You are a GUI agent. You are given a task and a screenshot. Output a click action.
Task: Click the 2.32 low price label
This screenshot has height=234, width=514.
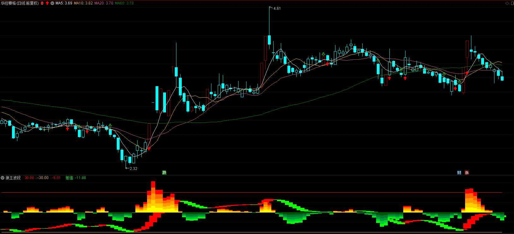pyautogui.click(x=133, y=169)
